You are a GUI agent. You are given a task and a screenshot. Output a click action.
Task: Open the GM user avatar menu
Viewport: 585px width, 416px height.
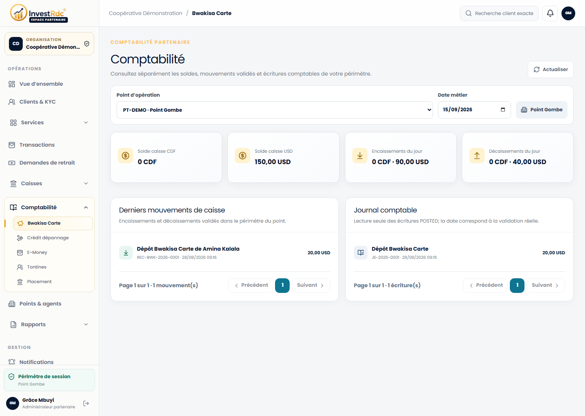pos(568,13)
